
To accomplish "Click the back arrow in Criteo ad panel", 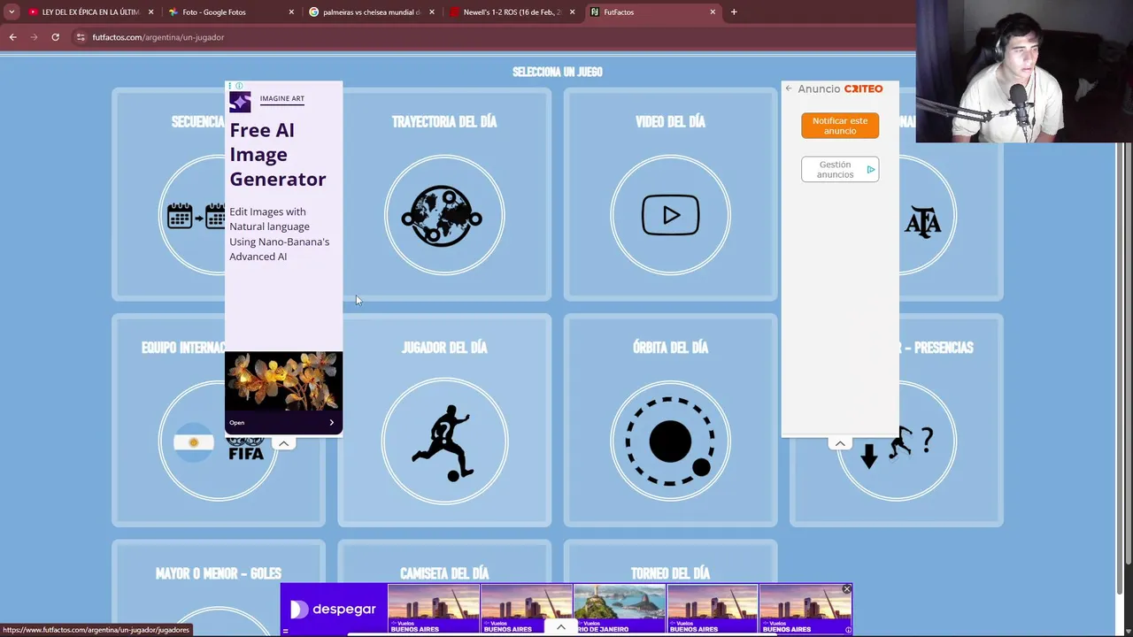I will (x=789, y=88).
